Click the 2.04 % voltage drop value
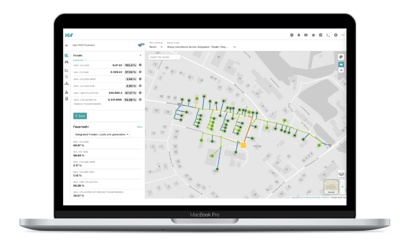This screenshot has height=246, width=410. pos(131,79)
